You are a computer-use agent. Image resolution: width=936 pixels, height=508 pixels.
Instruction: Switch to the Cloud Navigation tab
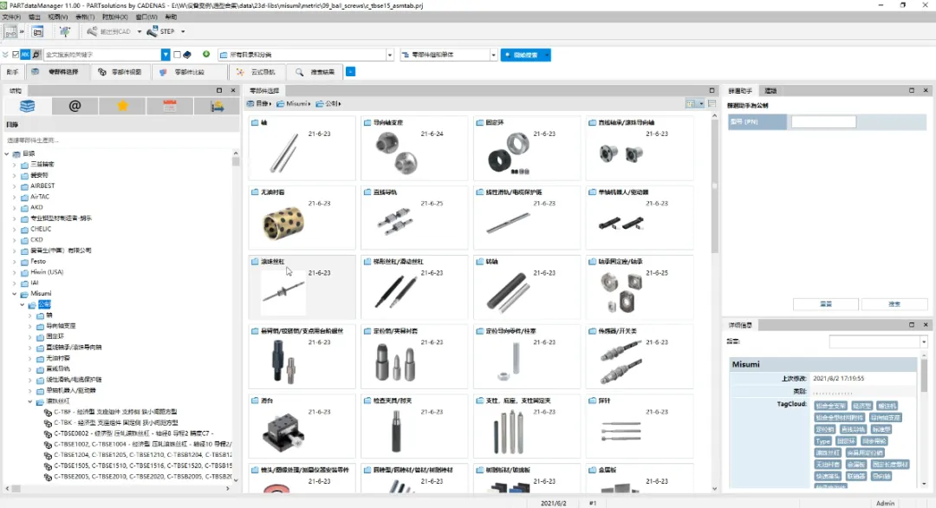[256, 72]
